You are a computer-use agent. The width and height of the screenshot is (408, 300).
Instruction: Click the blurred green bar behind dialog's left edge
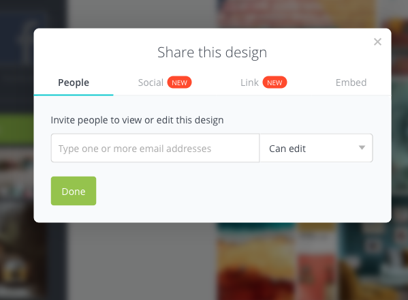(x=16, y=127)
